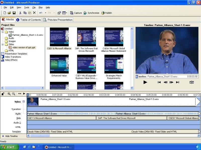Rewind the timeline

(20, 93)
